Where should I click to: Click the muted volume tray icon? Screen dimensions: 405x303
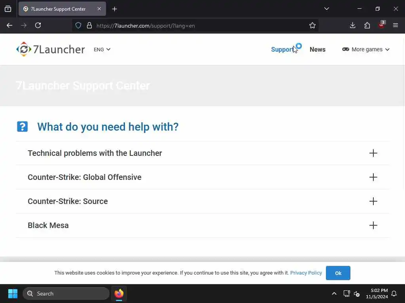pos(357,294)
